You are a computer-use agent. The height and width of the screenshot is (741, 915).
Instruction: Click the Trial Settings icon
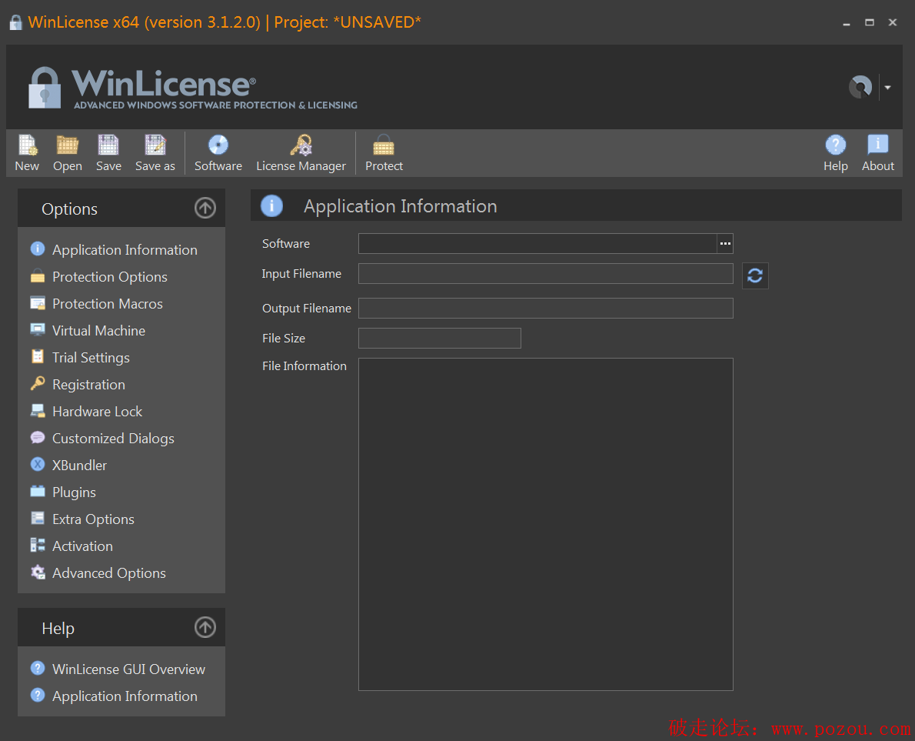click(38, 357)
